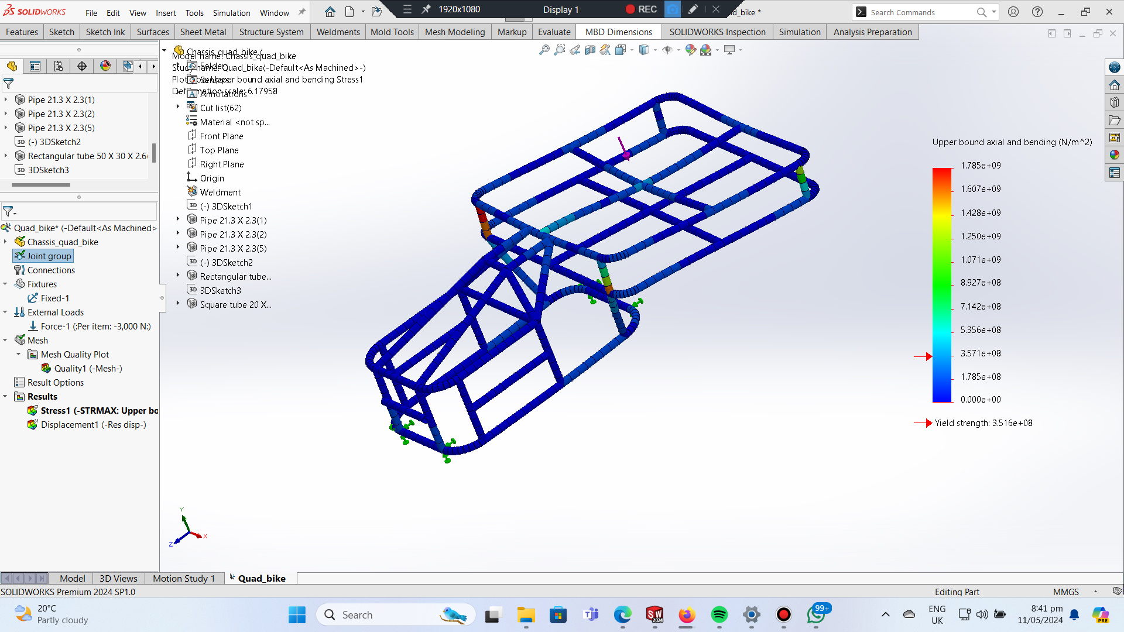Open Appearances tab in task pane
Viewport: 1124px width, 632px height.
[x=1114, y=155]
